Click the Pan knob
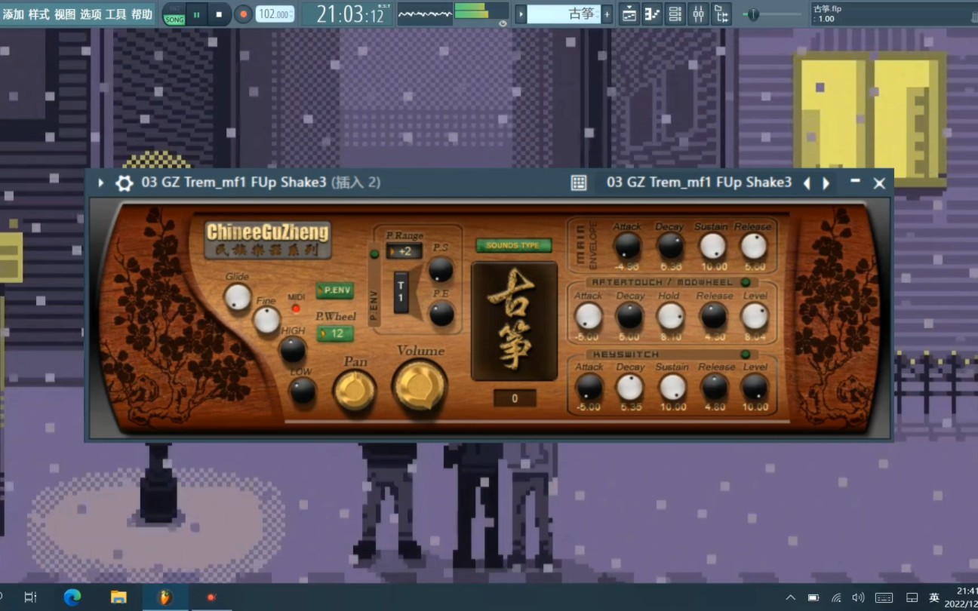 355,391
